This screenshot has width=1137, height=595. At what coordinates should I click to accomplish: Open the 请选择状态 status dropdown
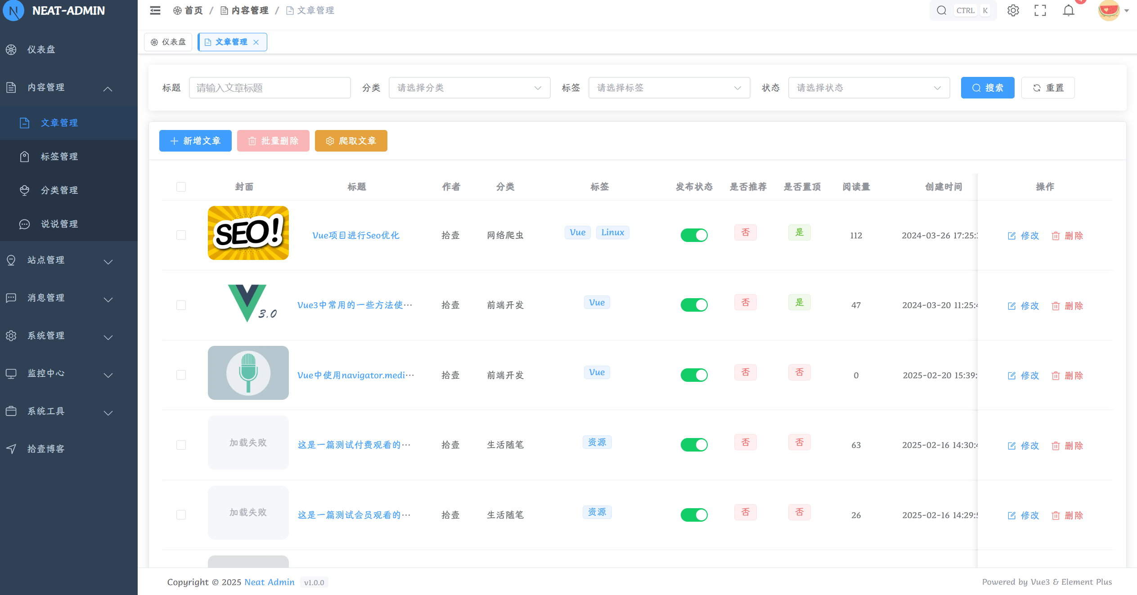pos(868,88)
